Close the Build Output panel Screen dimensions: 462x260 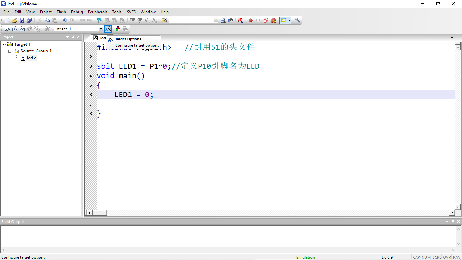[x=459, y=222]
